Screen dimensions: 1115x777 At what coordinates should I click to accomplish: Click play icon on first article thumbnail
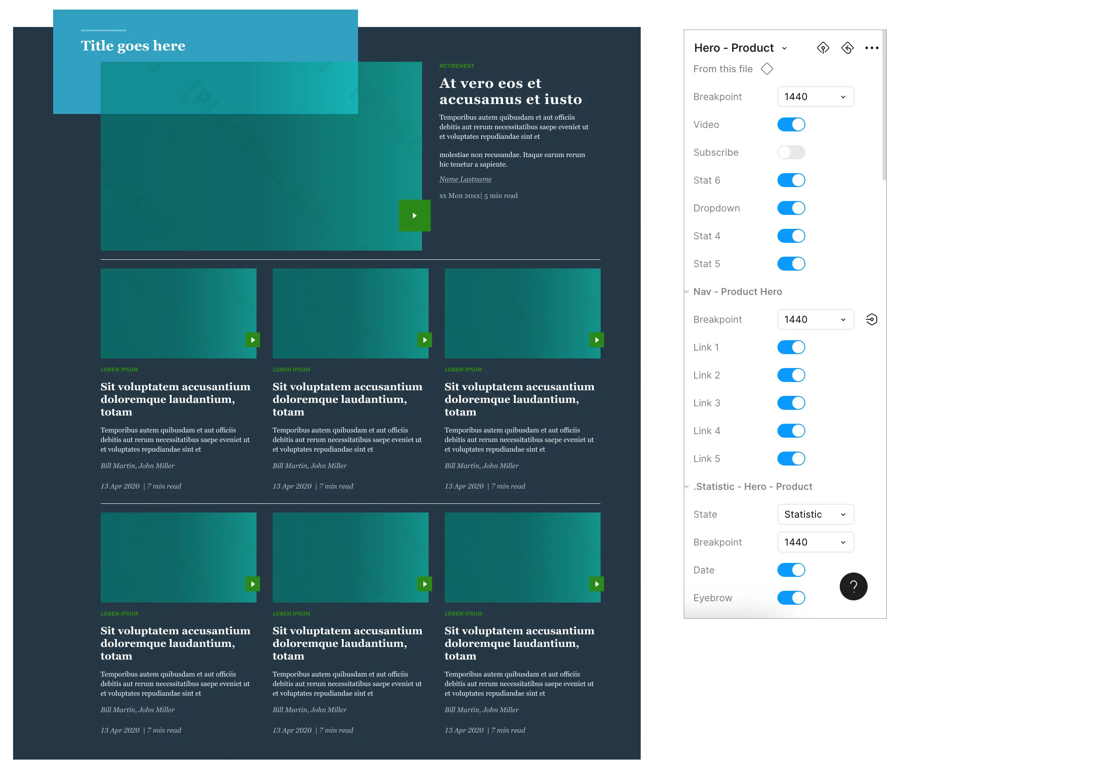[252, 340]
